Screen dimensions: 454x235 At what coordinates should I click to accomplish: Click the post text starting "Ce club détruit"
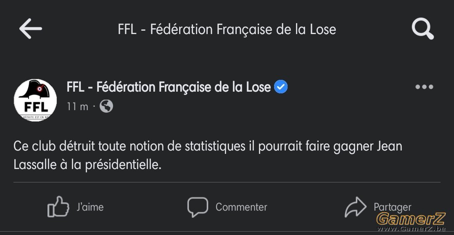click(x=208, y=156)
